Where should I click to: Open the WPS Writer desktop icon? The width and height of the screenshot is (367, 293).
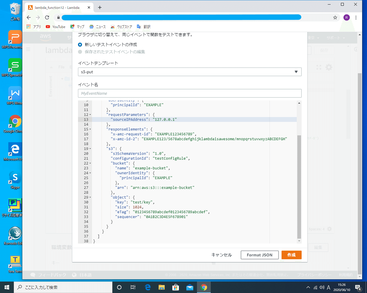point(15,96)
